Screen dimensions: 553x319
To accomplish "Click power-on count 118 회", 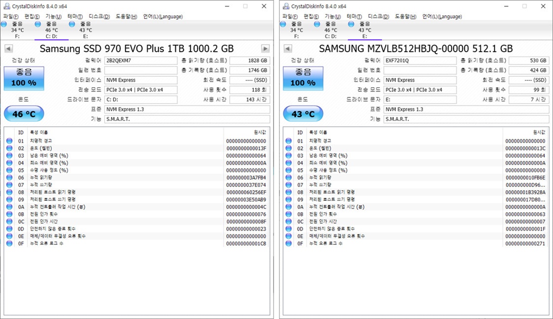I will [x=250, y=89].
